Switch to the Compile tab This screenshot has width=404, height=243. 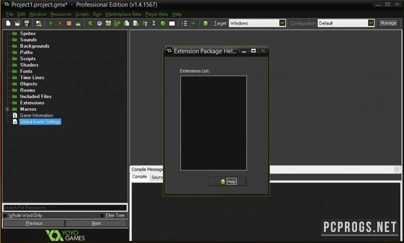(139, 177)
